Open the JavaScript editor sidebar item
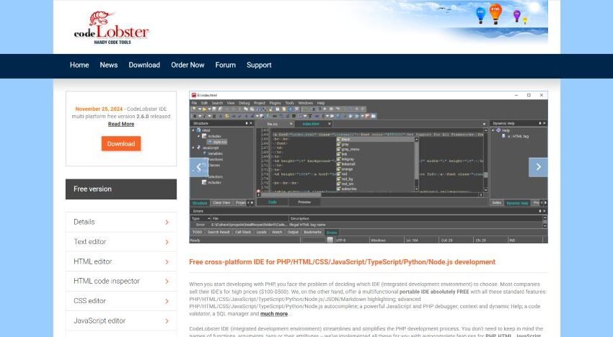This screenshot has width=613, height=337. (x=121, y=320)
